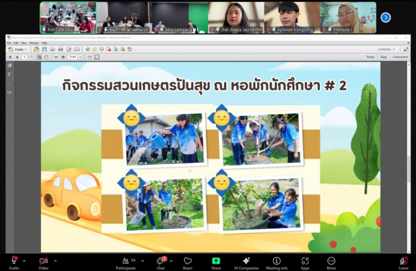Click the Leave meeting button

click(x=404, y=261)
